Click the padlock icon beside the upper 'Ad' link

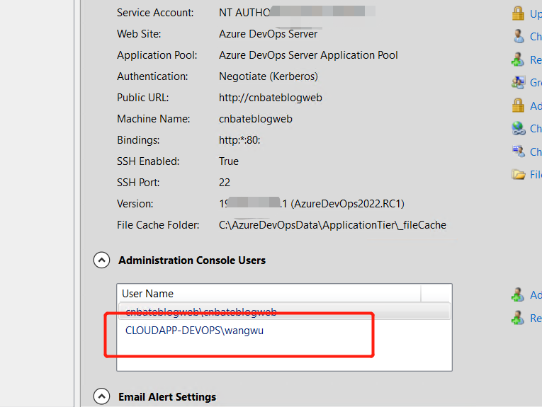[518, 105]
